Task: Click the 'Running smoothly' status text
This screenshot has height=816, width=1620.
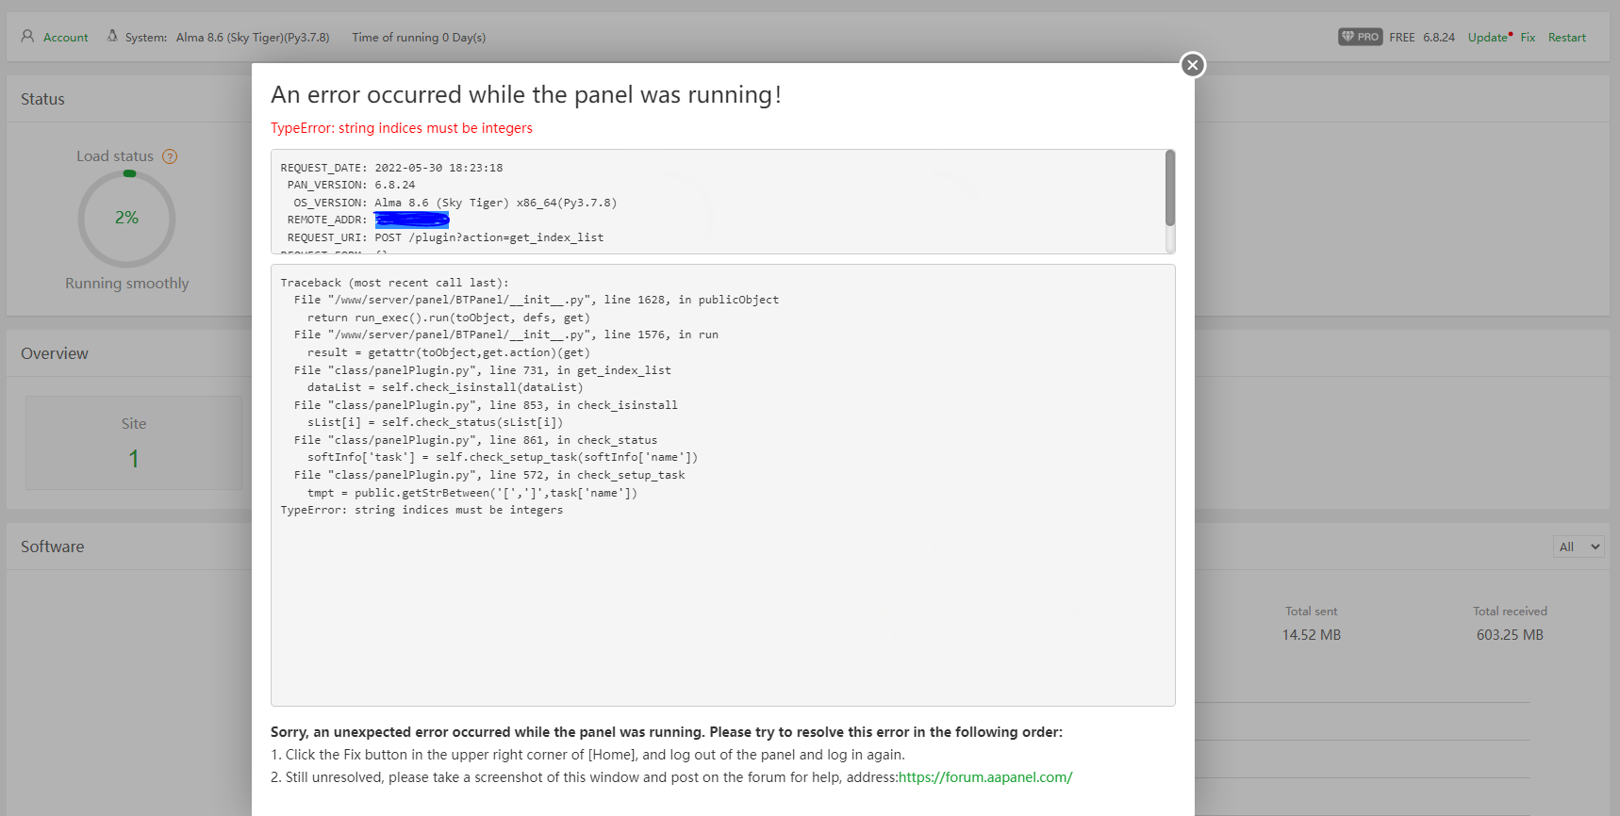Action: (127, 284)
